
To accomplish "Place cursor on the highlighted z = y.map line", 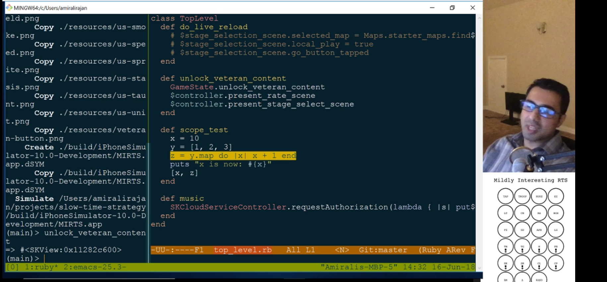I will (x=233, y=156).
